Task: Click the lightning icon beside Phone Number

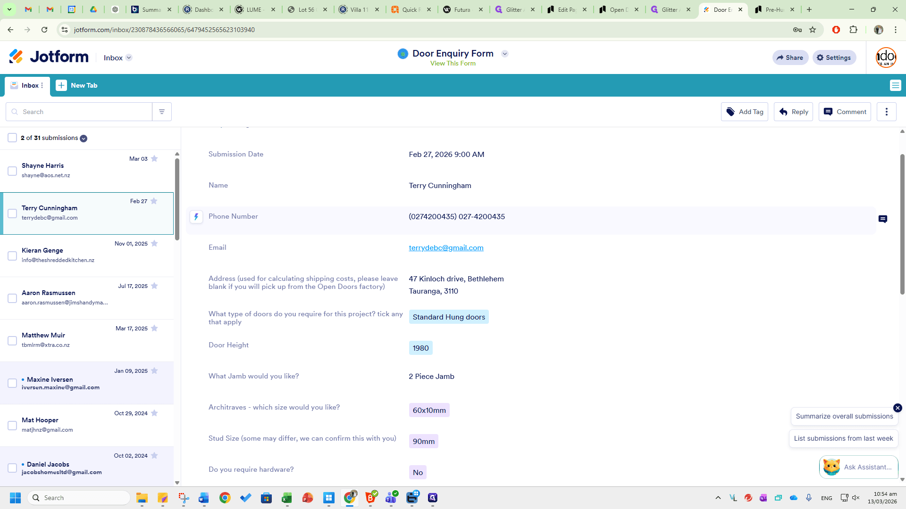Action: [196, 217]
